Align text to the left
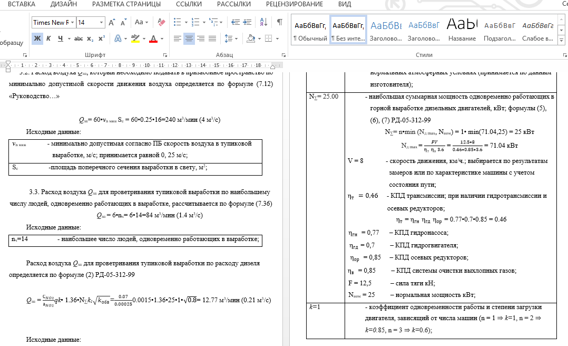 177,39
